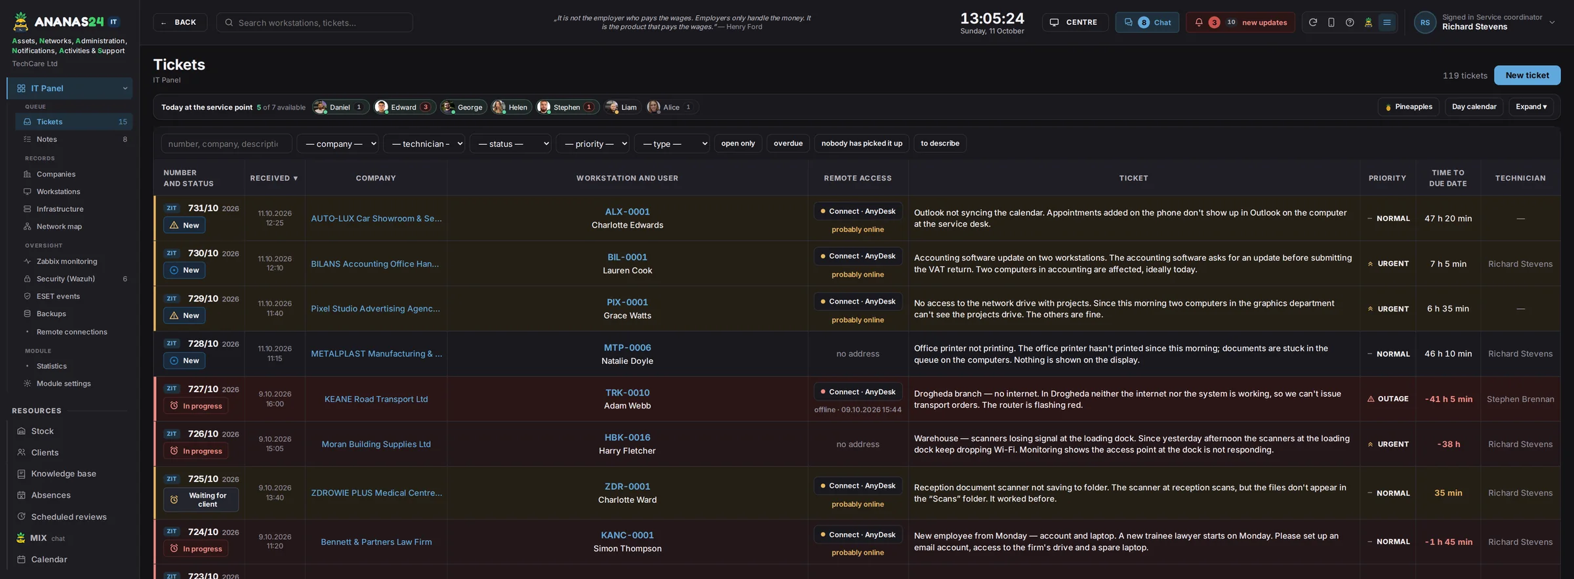Viewport: 1574px width, 579px height.
Task: Click the OUTAGE priority on the KEANE ticket
Action: tap(1388, 399)
